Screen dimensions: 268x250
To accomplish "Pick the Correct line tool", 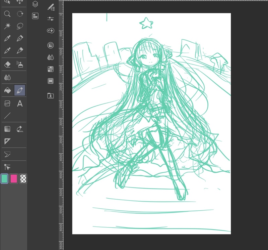I will pyautogui.click(x=20, y=129).
